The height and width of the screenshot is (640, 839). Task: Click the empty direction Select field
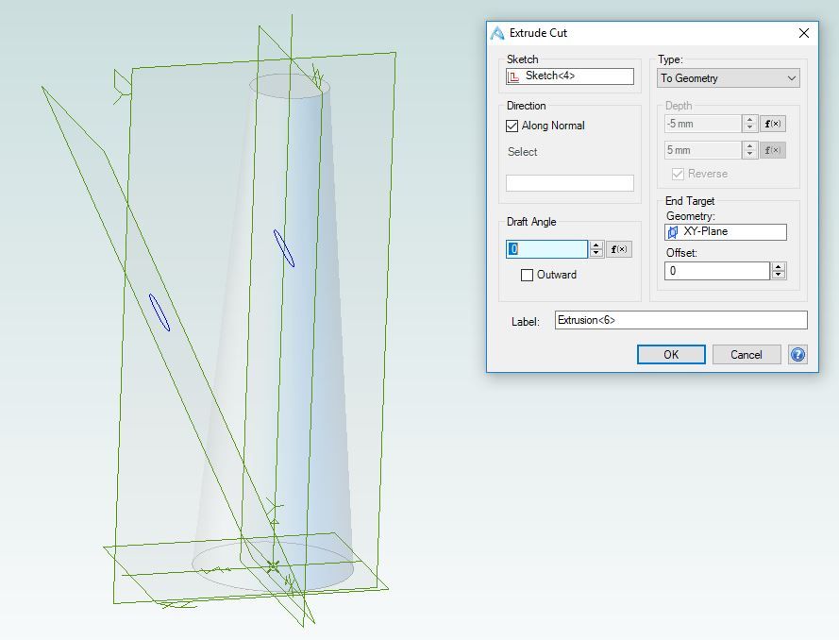570,183
